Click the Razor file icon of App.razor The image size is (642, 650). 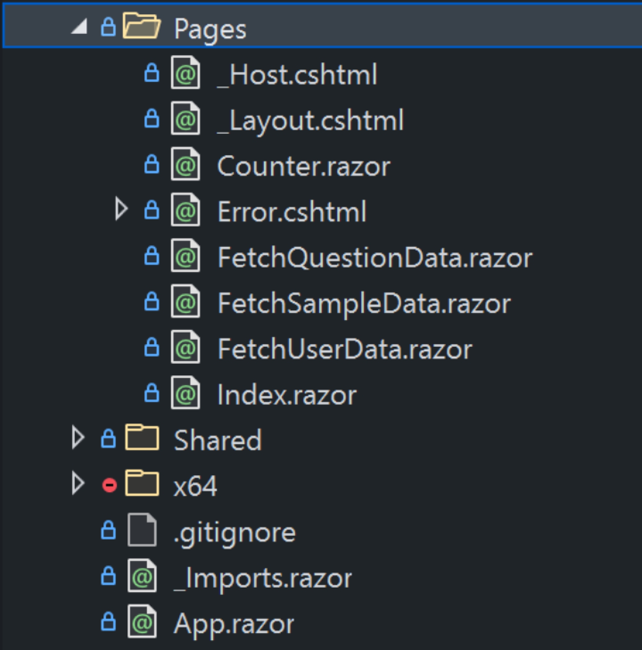point(142,621)
